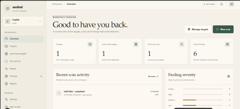Viewport: 240px width, 109px height.
Task: Click bug icon in Finding severity header
Action: coord(229,76)
